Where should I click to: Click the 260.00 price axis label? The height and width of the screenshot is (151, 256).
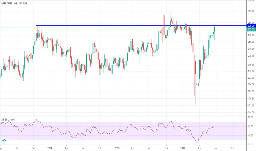(251, 35)
